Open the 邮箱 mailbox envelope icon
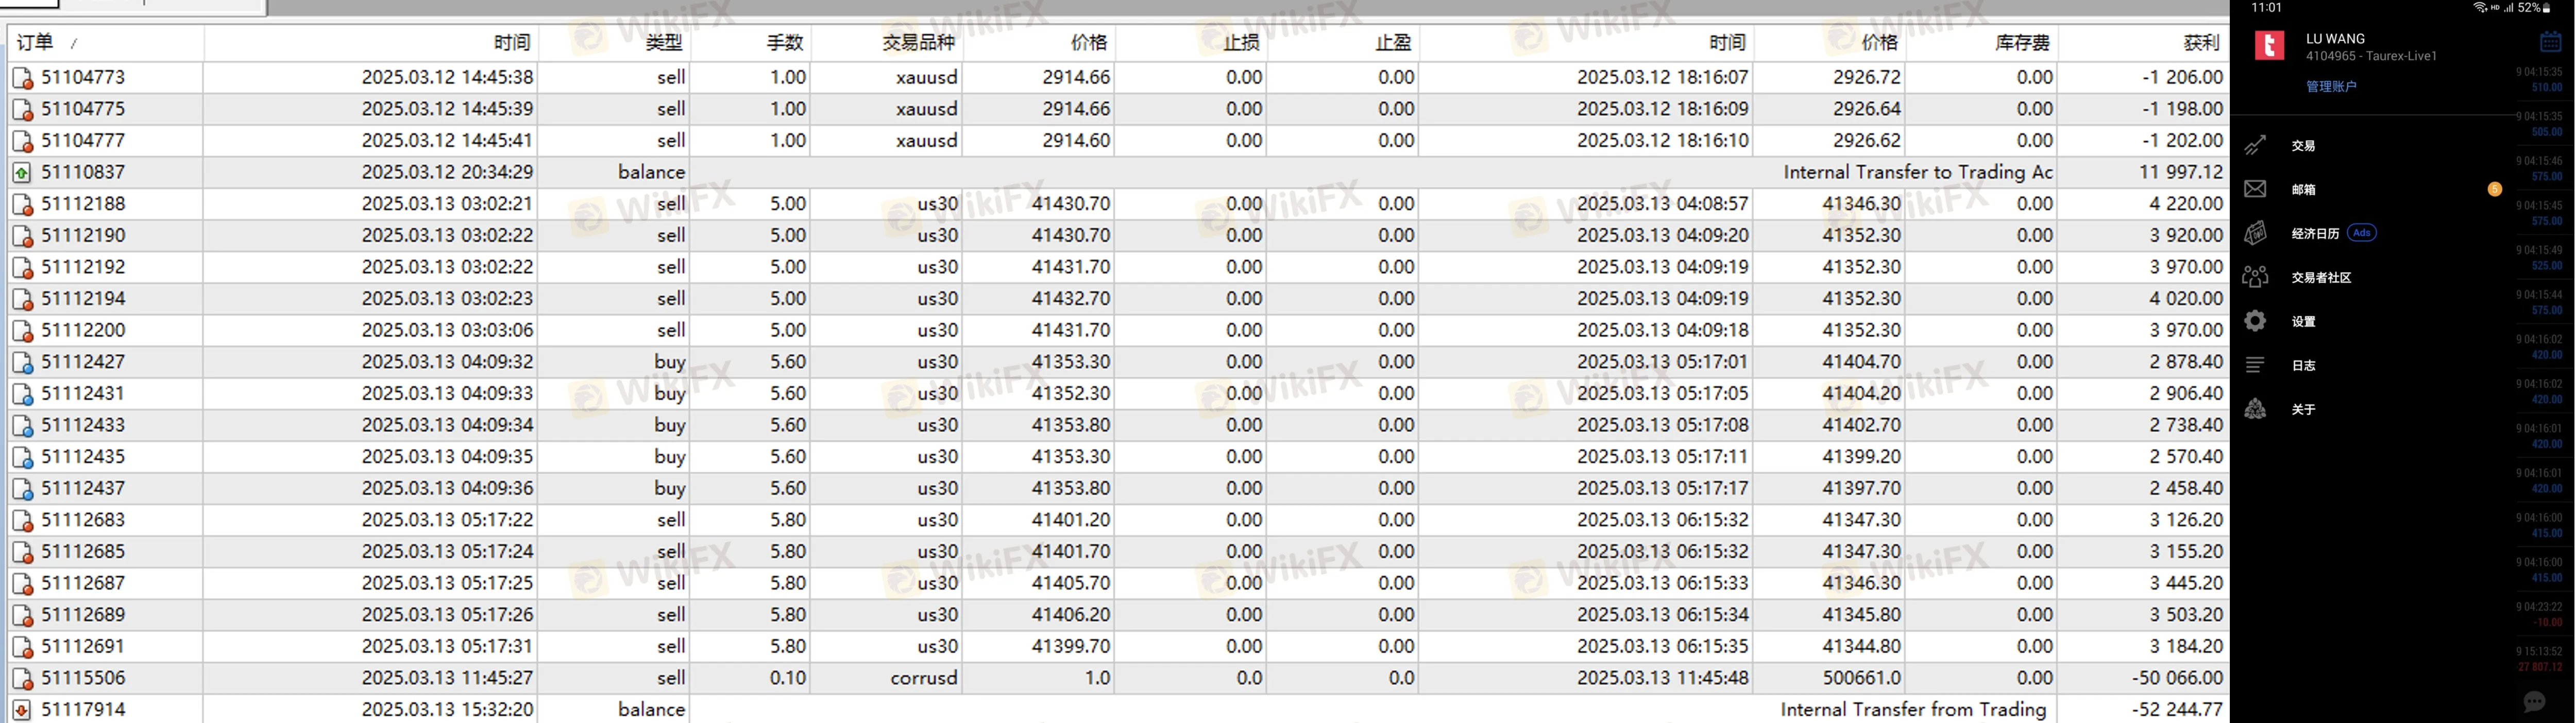The image size is (2576, 723). pos(2255,189)
